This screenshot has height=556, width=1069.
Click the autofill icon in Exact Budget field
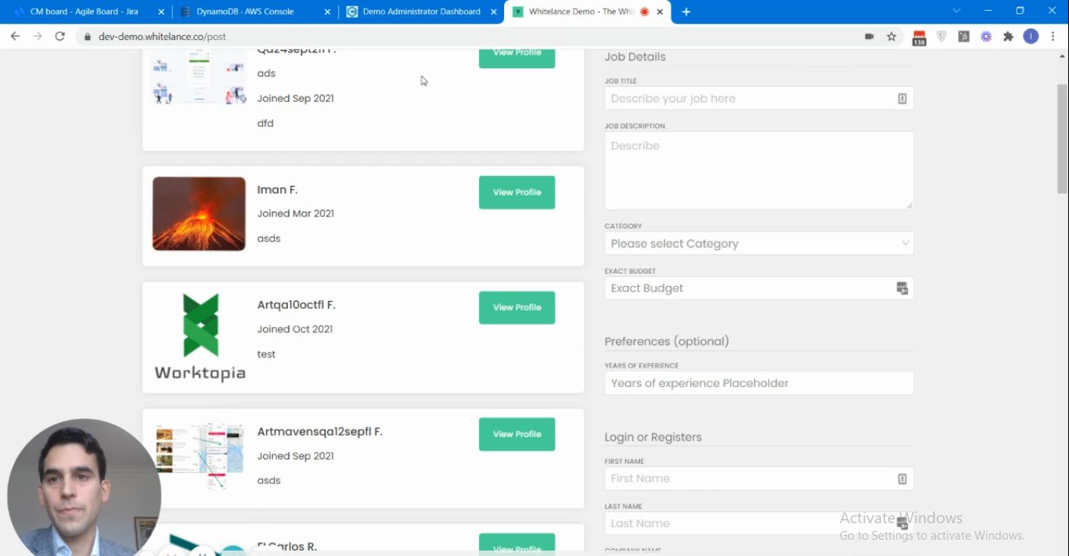902,289
